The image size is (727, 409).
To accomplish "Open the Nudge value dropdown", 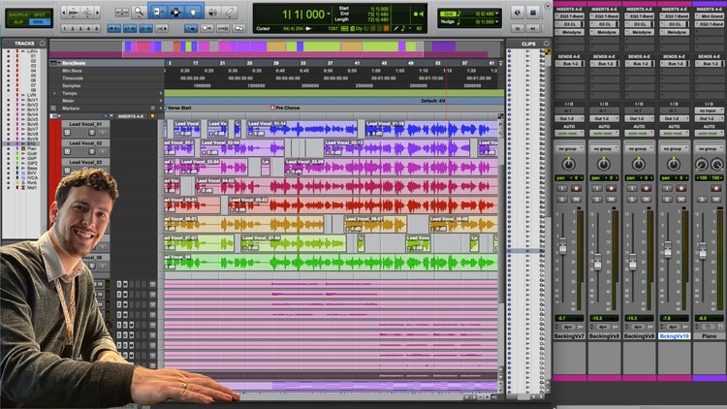I will tap(497, 21).
